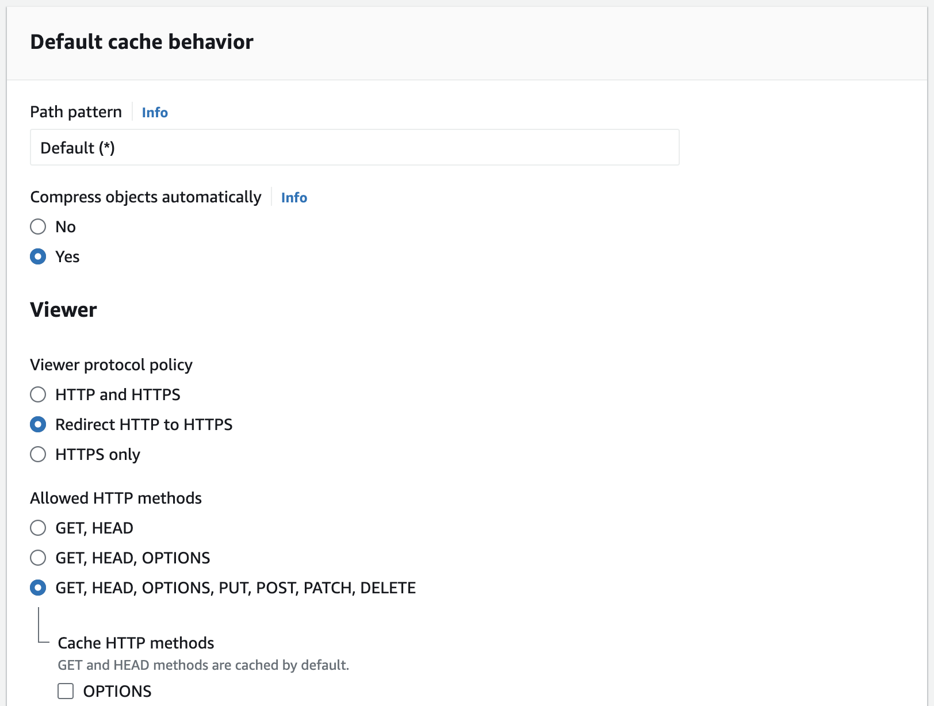
Task: Click the GET and HEAD cached description text
Action: pyautogui.click(x=203, y=665)
